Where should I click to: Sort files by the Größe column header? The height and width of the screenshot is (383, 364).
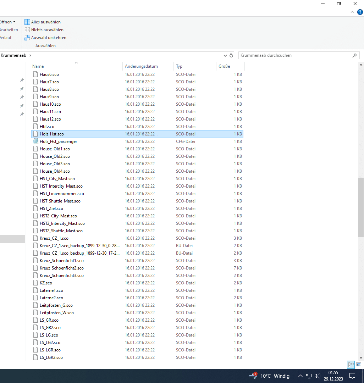tap(224, 66)
